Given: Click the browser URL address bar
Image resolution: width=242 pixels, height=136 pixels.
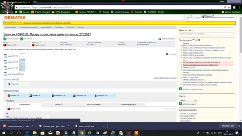Looking at the screenshot, I should pos(119,8).
